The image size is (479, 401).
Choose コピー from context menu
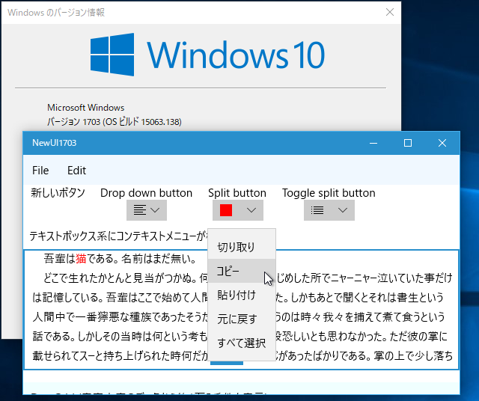coord(242,271)
